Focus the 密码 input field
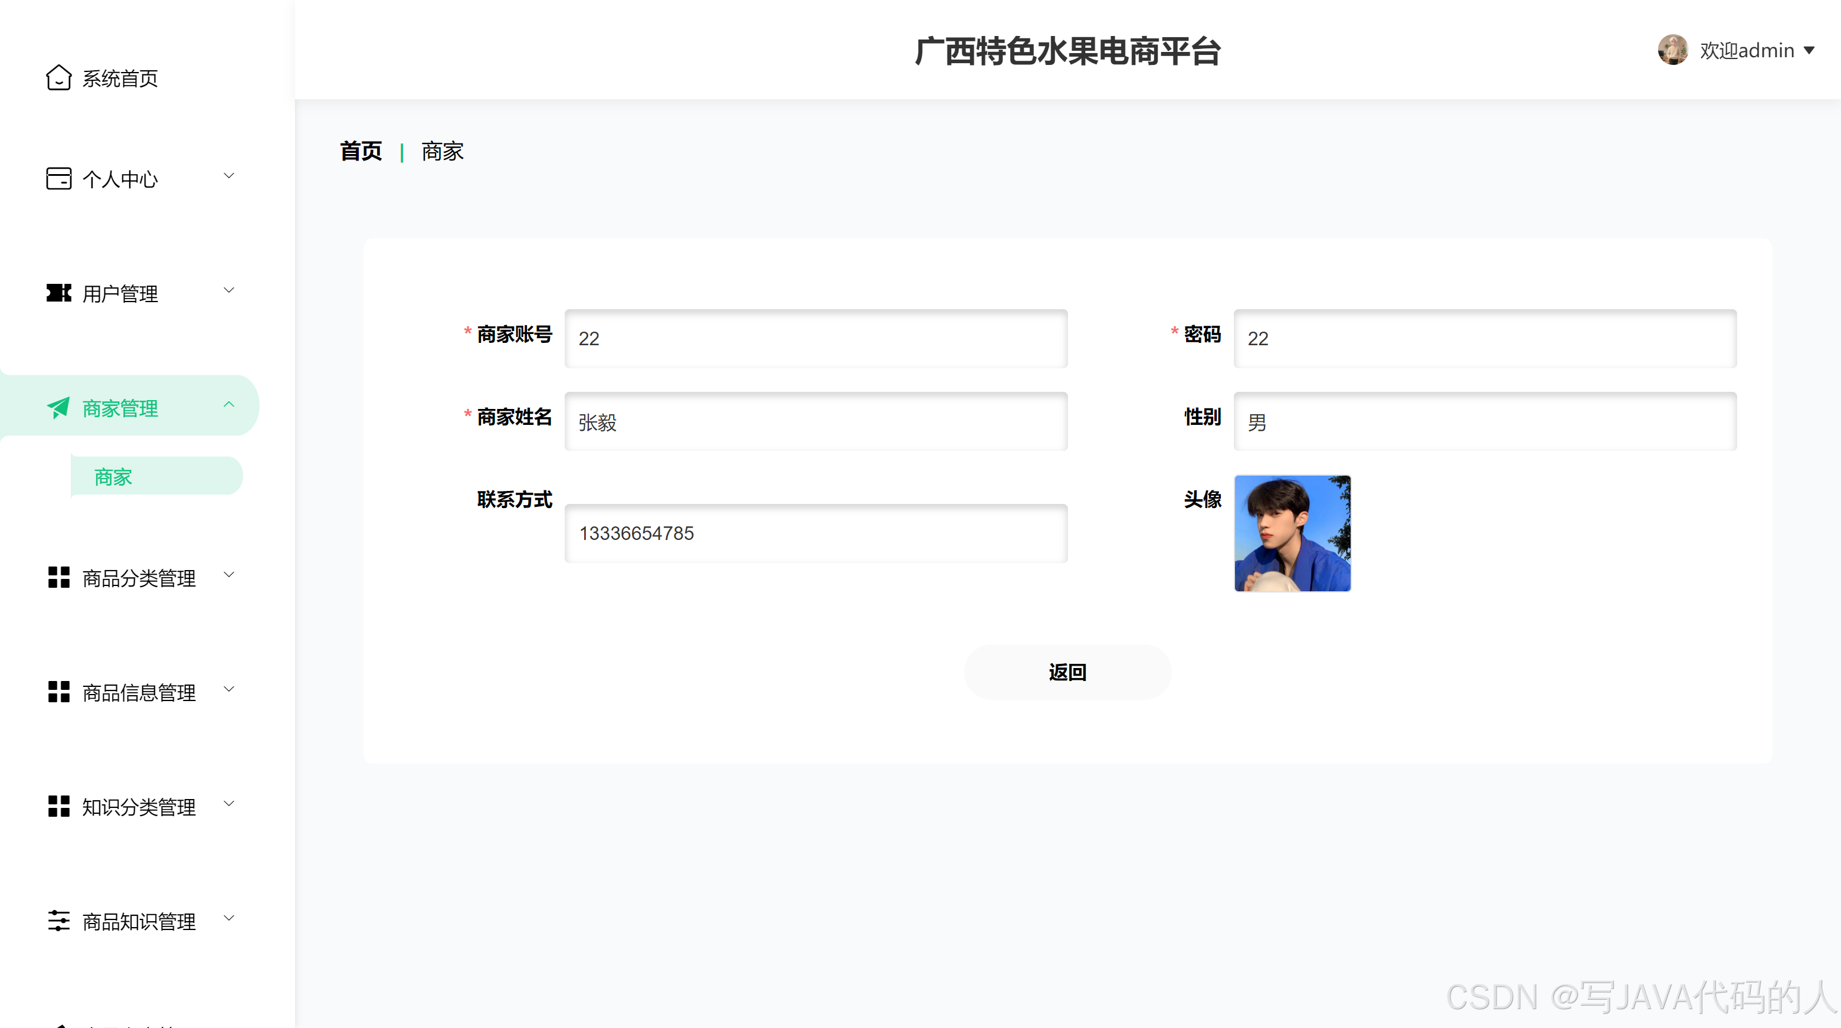This screenshot has width=1841, height=1028. click(1485, 338)
